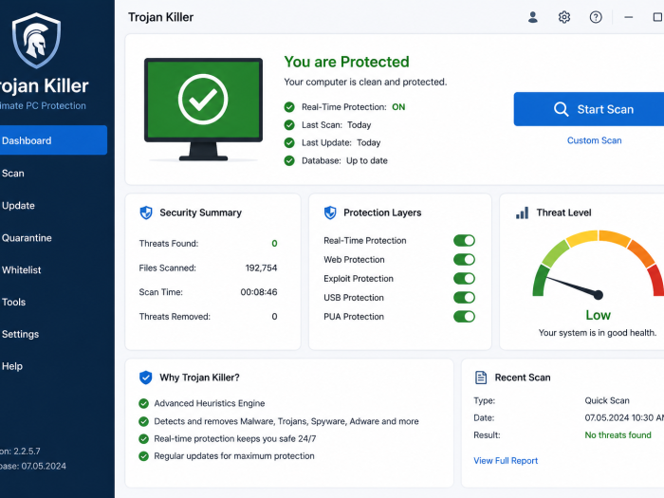Image resolution: width=664 pixels, height=498 pixels.
Task: Open settings via the gear icon
Action: click(x=564, y=17)
